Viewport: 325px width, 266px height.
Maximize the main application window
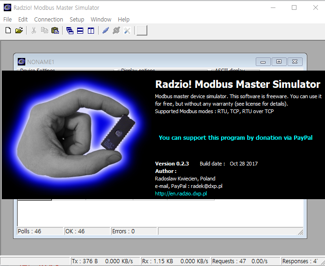(x=294, y=7)
